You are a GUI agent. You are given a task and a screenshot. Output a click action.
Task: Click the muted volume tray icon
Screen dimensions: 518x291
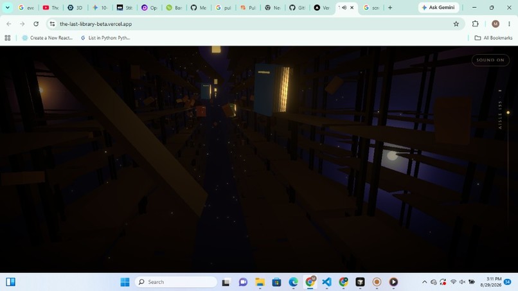click(462, 282)
